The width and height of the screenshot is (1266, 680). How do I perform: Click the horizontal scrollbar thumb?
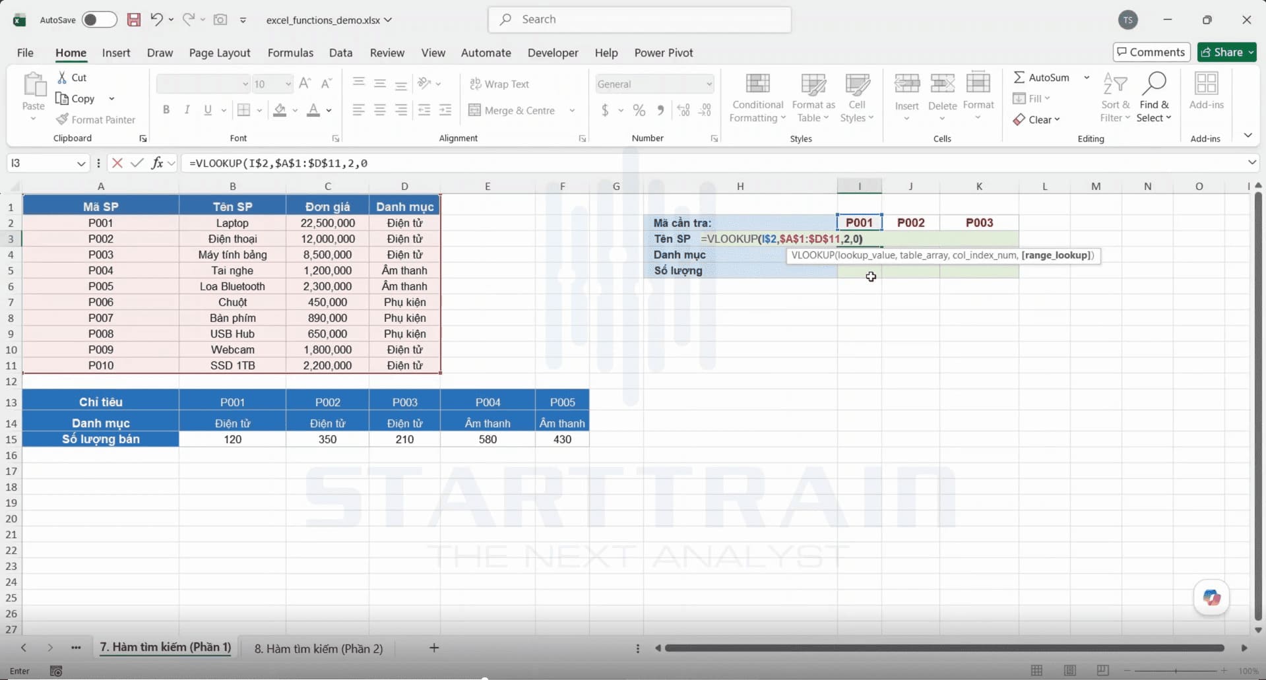(944, 648)
